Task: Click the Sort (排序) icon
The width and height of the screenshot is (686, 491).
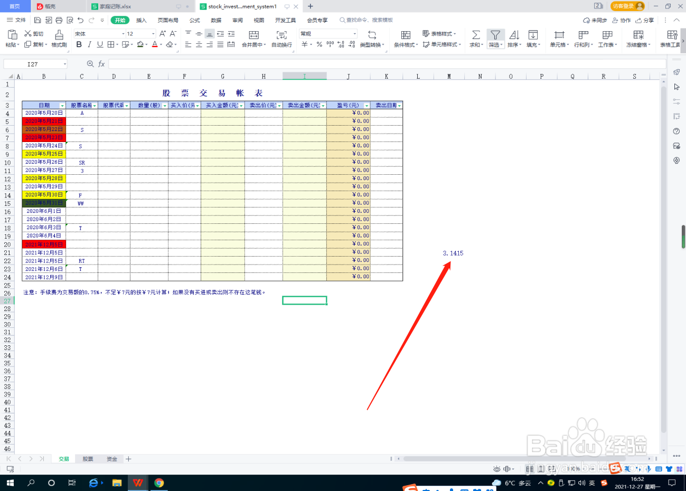Action: pyautogui.click(x=514, y=35)
